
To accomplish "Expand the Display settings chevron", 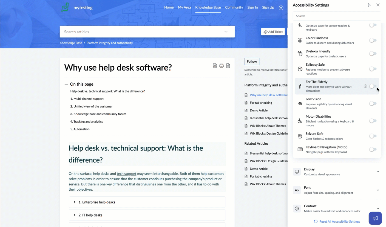I will [x=378, y=172].
